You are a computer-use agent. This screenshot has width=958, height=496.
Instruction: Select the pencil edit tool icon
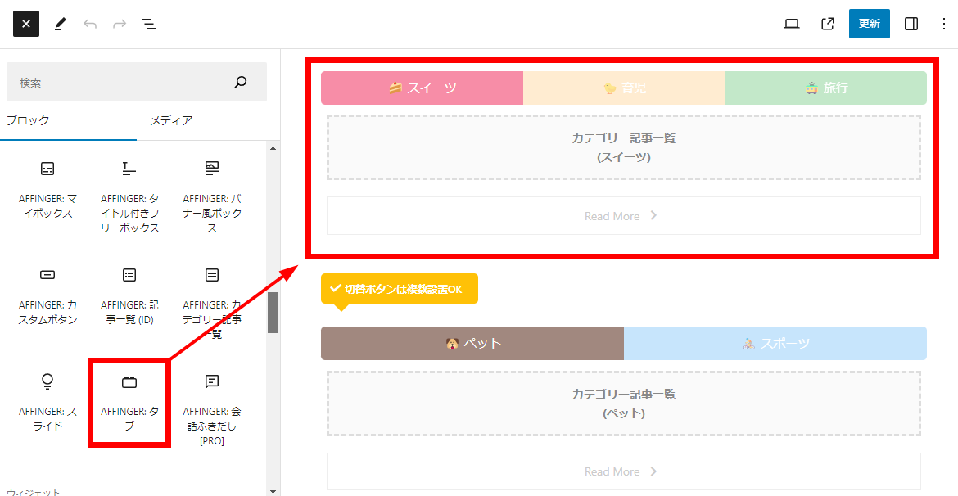coord(60,24)
